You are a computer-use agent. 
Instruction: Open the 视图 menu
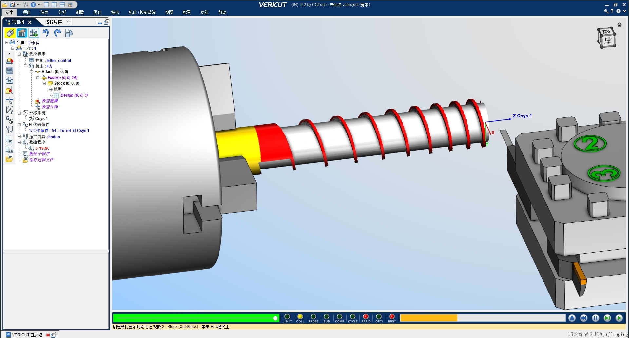(169, 12)
